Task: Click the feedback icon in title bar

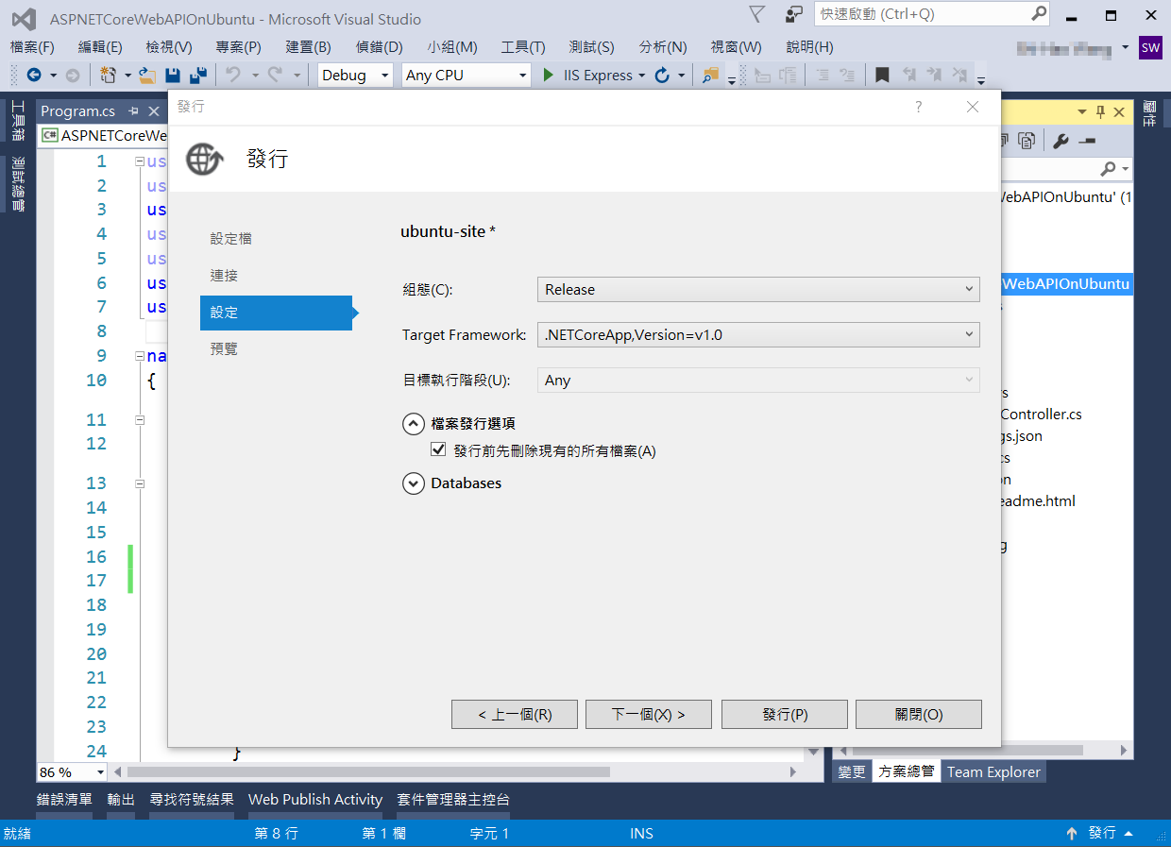Action: (x=793, y=14)
